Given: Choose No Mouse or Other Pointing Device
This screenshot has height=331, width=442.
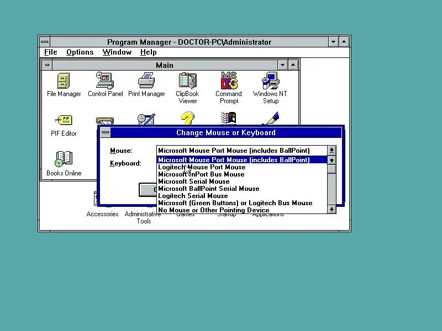Looking at the screenshot, I should pyautogui.click(x=242, y=210).
